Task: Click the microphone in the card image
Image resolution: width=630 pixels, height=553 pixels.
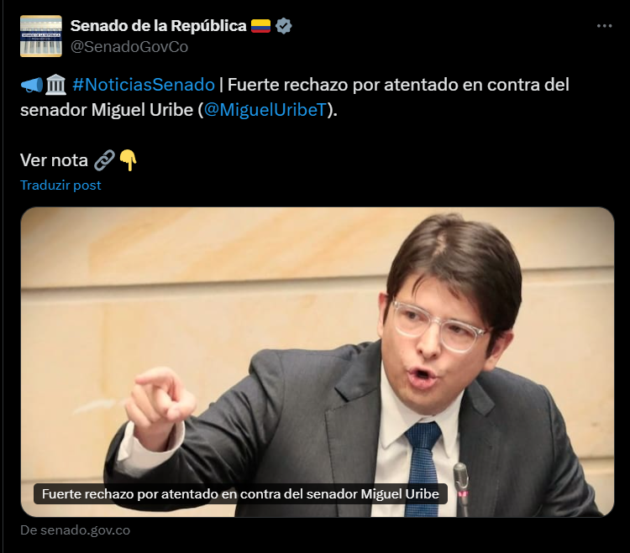Action: 461,488
